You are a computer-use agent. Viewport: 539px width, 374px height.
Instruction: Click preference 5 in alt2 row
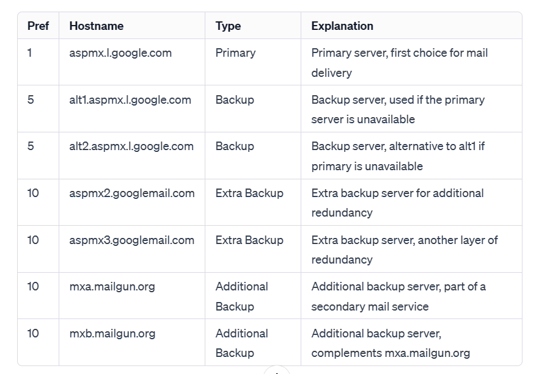31,146
